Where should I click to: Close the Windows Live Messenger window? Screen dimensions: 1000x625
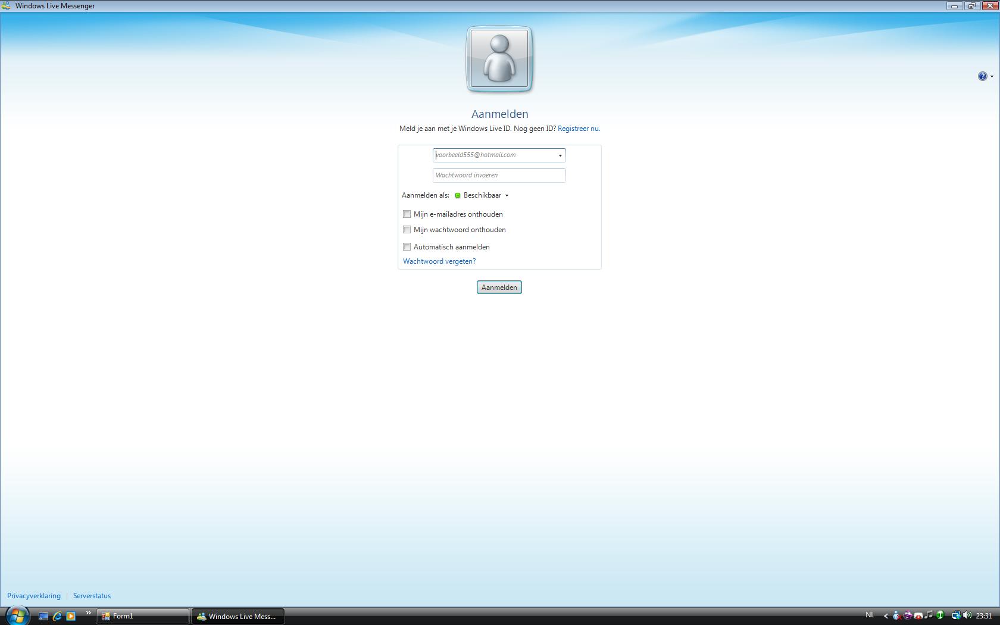coord(989,6)
